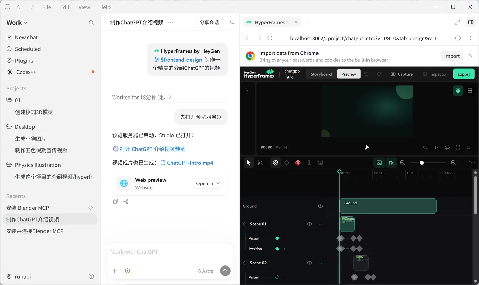479x285 pixels.
Task: Toggle the timeline link snap tool
Action: pos(275,163)
